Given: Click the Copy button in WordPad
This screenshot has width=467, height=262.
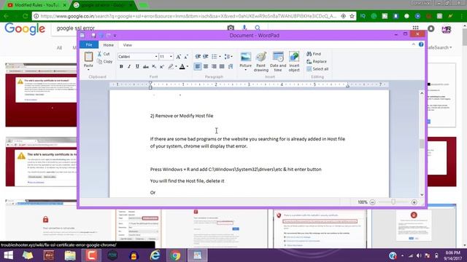Looking at the screenshot, I should tap(104, 61).
